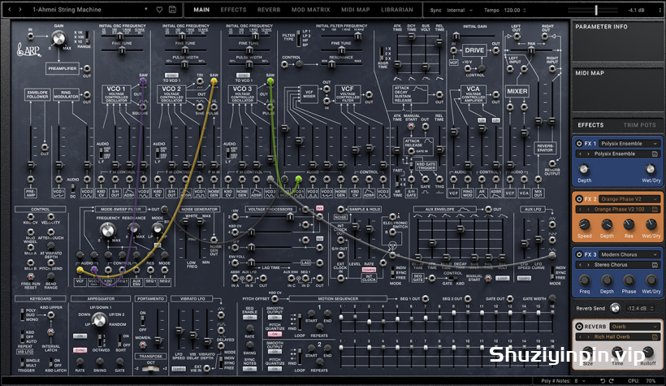This screenshot has height=386, width=666.
Task: Click Sequencer 1 Pitch Quantize ON button
Action: pos(275,334)
